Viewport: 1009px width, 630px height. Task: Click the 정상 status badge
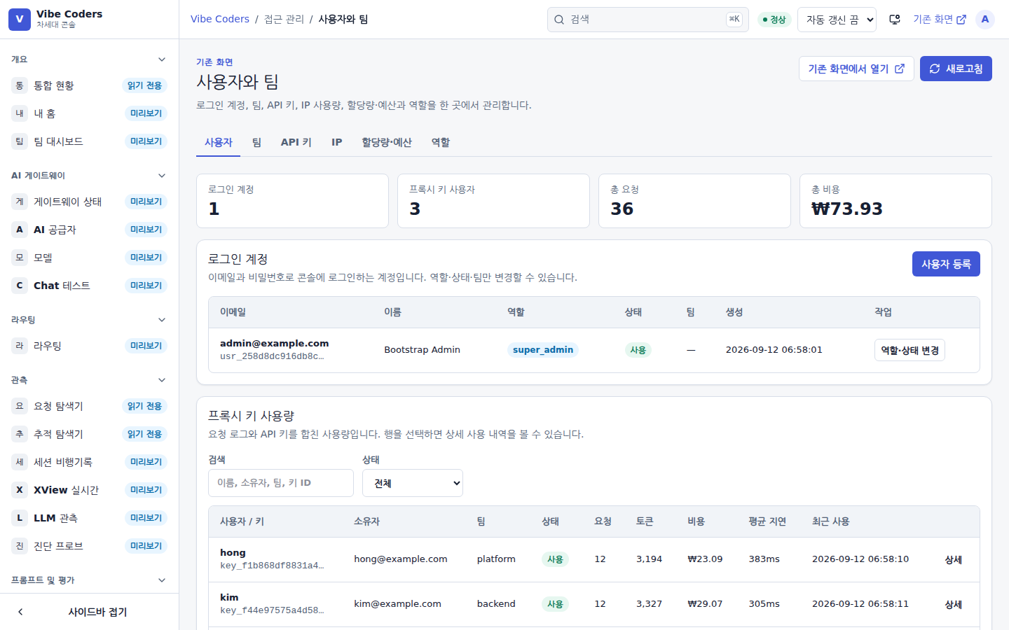pos(774,20)
